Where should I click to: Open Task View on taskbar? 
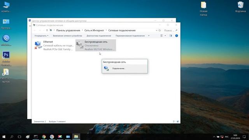coord(19,136)
